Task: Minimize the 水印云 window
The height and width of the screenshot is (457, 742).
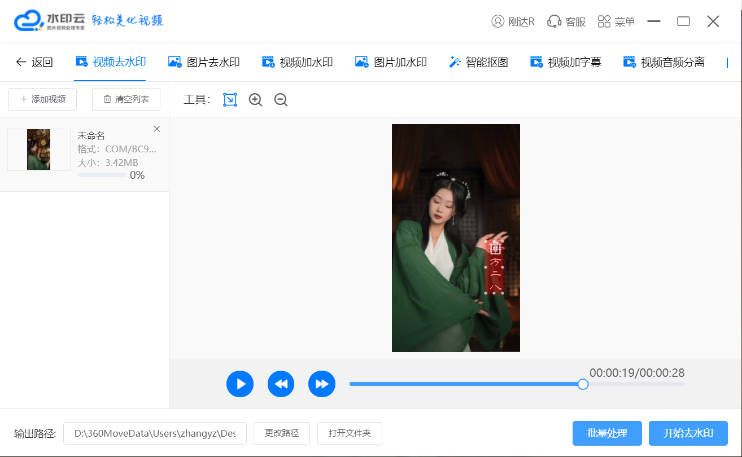Action: click(654, 21)
